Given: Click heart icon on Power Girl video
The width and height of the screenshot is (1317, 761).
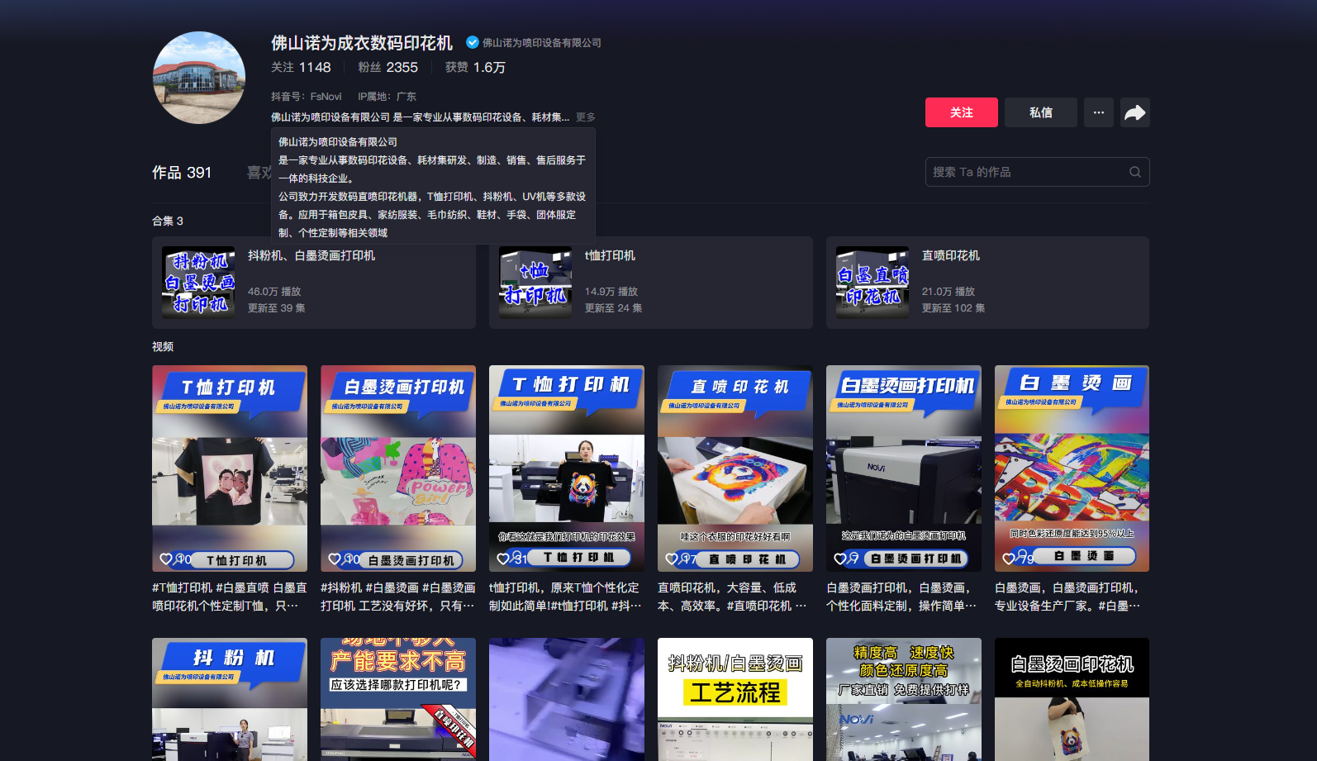Looking at the screenshot, I should [x=335, y=559].
